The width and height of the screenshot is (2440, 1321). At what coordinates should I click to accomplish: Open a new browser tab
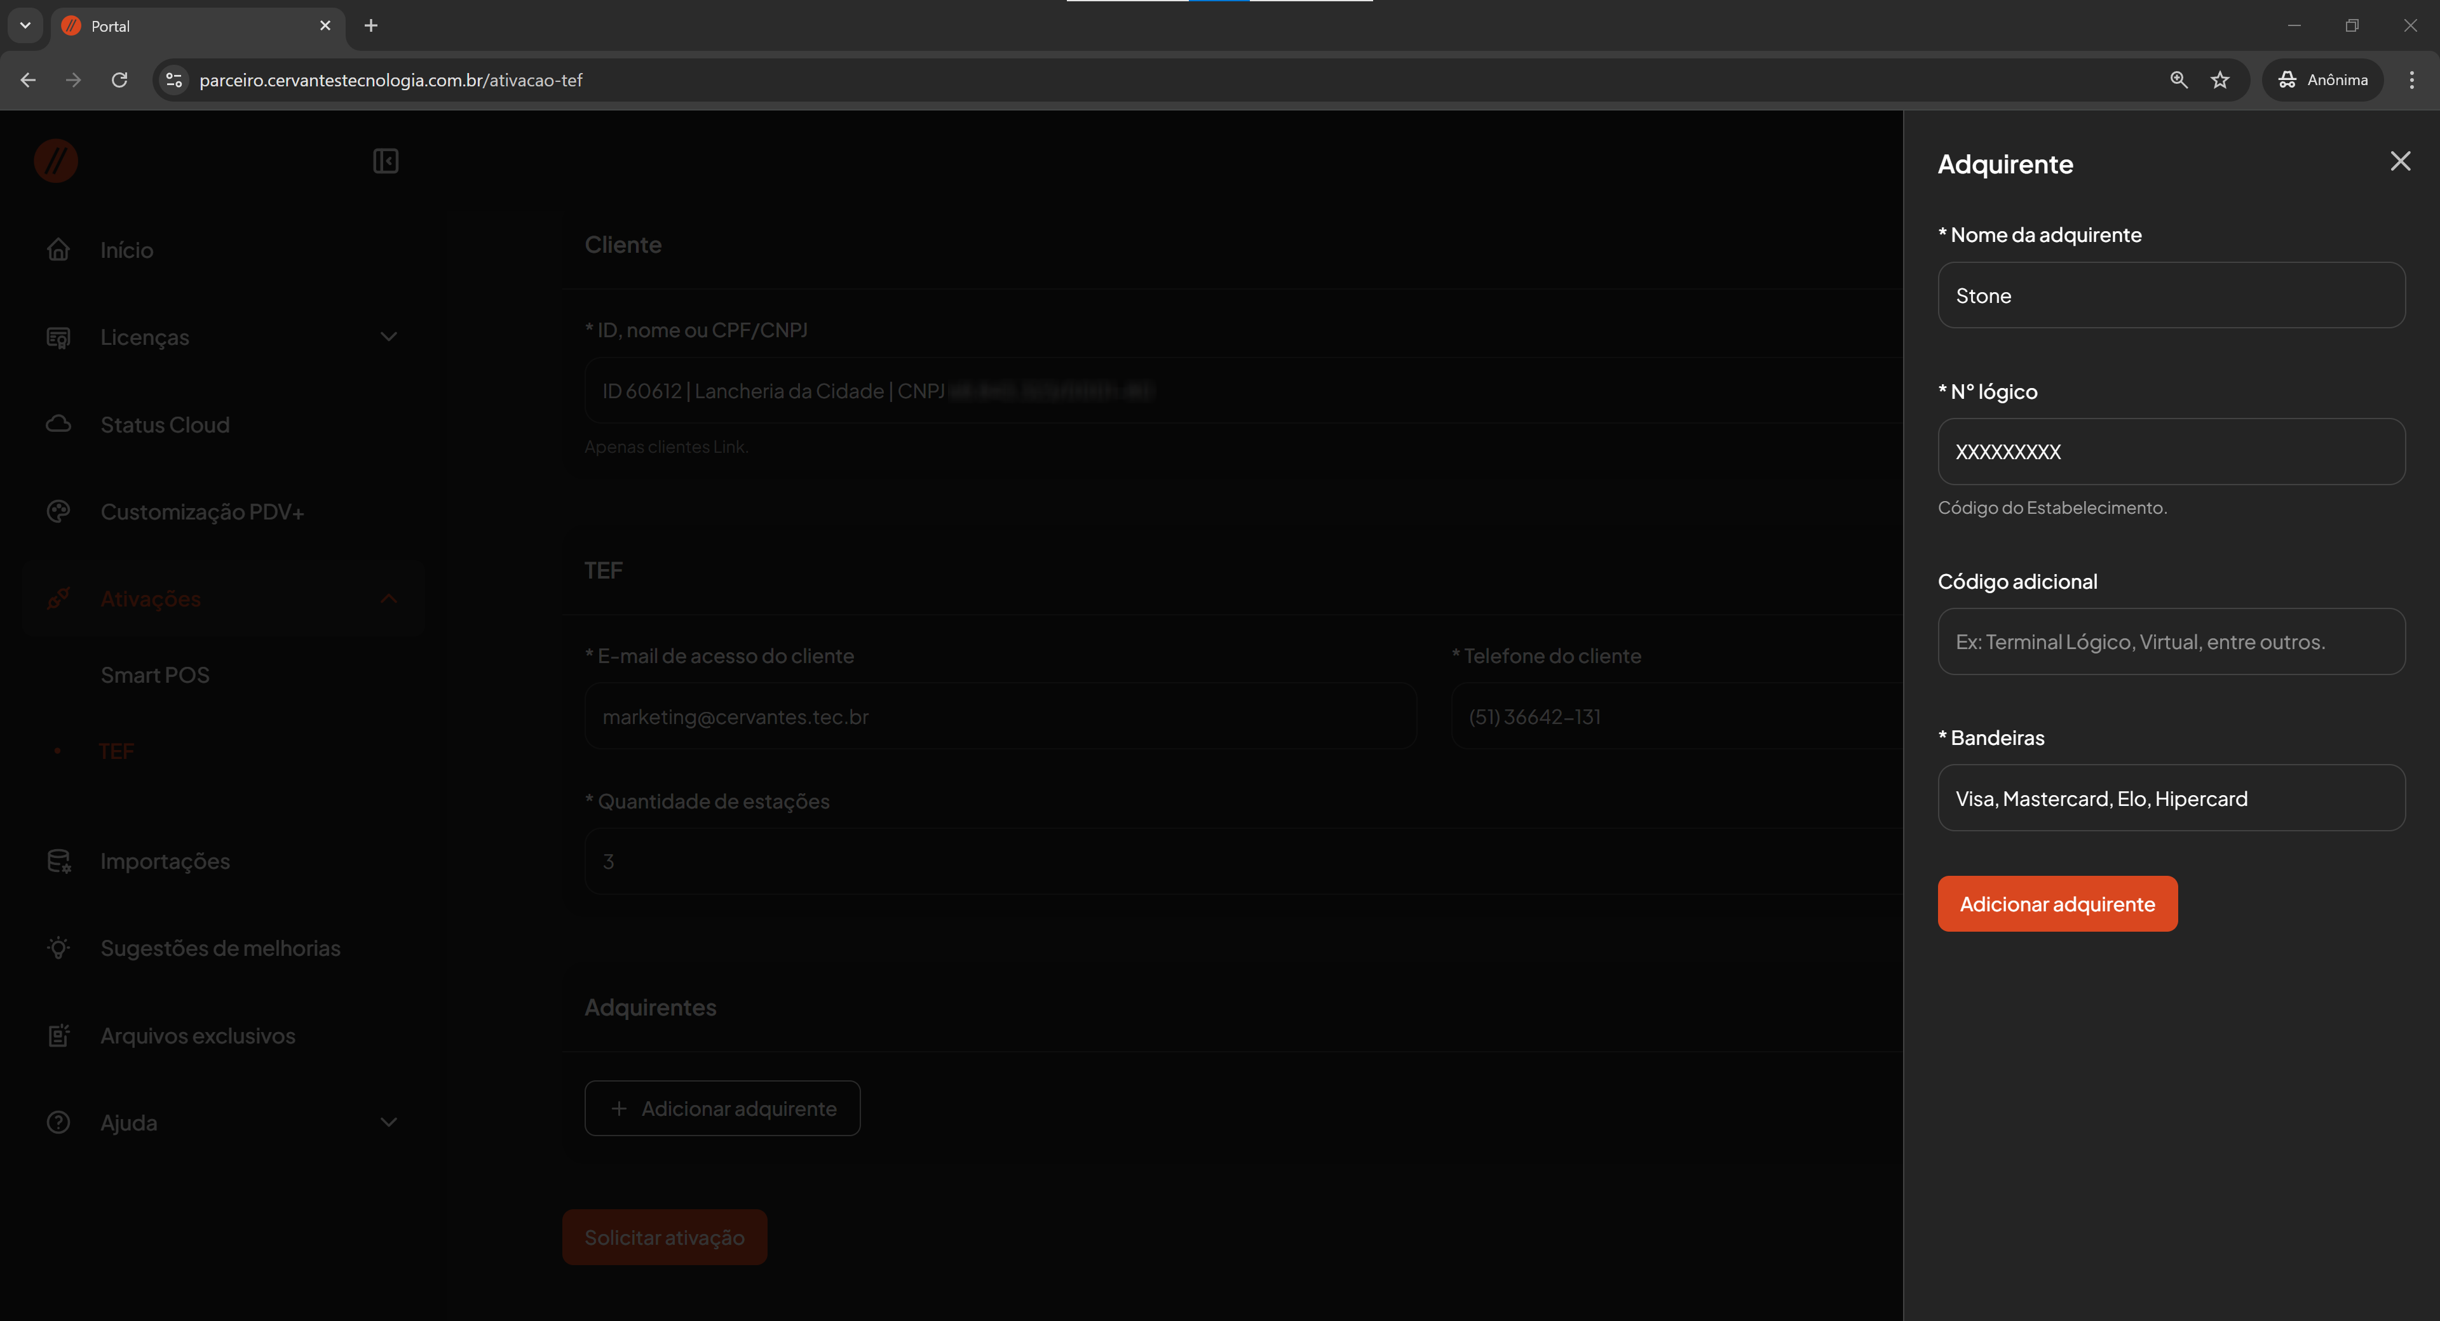click(x=370, y=25)
